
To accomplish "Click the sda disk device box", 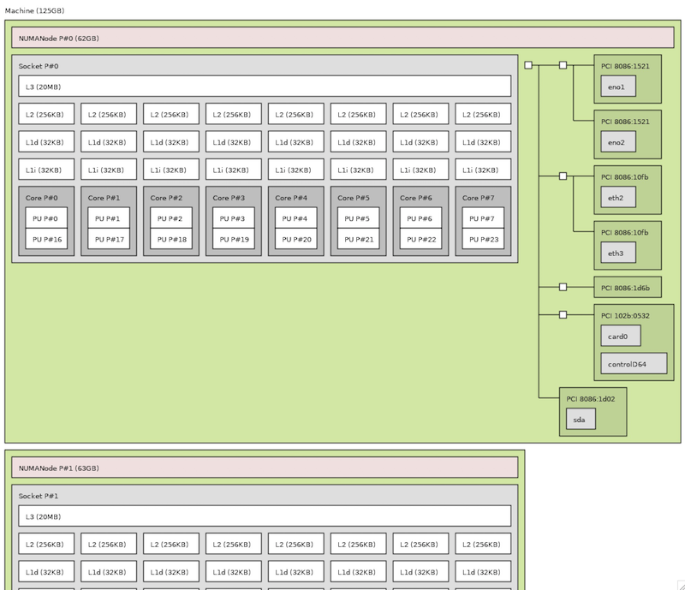I will (x=581, y=420).
